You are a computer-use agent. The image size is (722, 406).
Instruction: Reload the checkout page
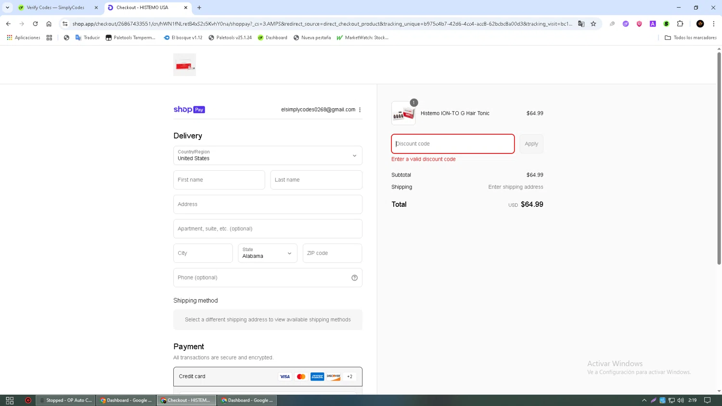[35, 24]
